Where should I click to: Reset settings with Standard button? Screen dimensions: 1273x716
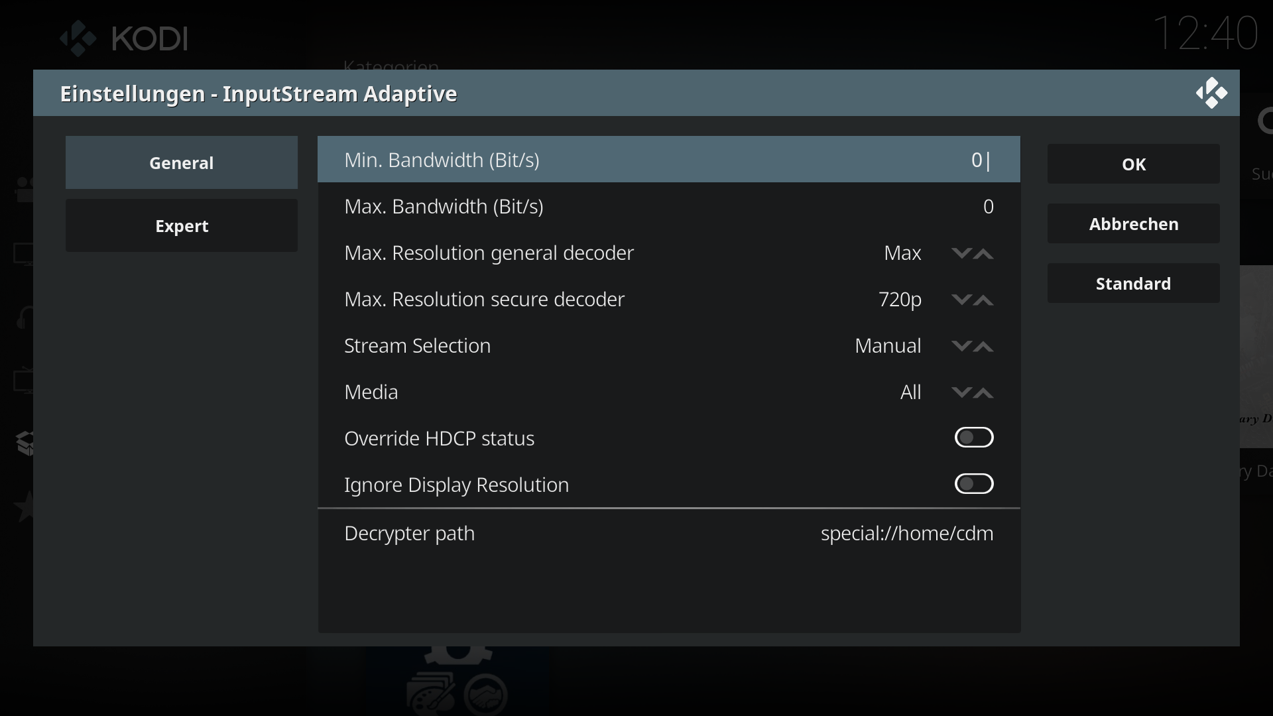[x=1134, y=283]
